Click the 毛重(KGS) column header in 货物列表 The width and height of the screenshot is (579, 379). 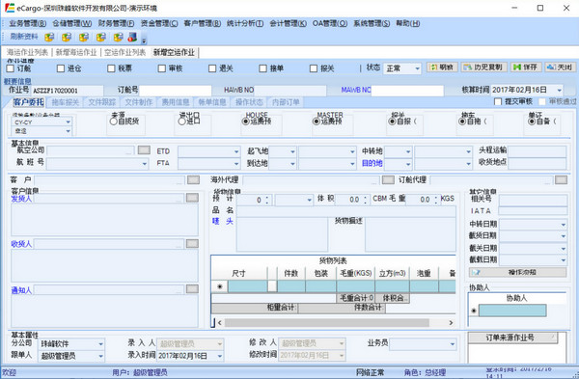[x=355, y=274]
